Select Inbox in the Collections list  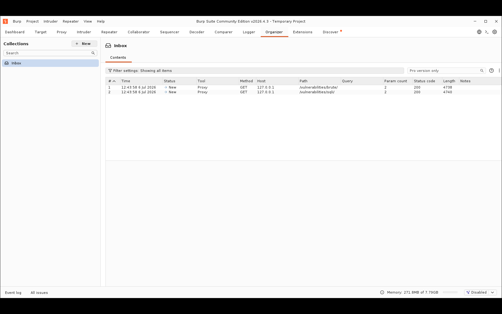pyautogui.click(x=50, y=63)
